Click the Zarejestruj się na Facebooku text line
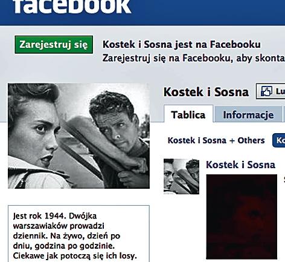The image size is (285, 262). click(194, 58)
